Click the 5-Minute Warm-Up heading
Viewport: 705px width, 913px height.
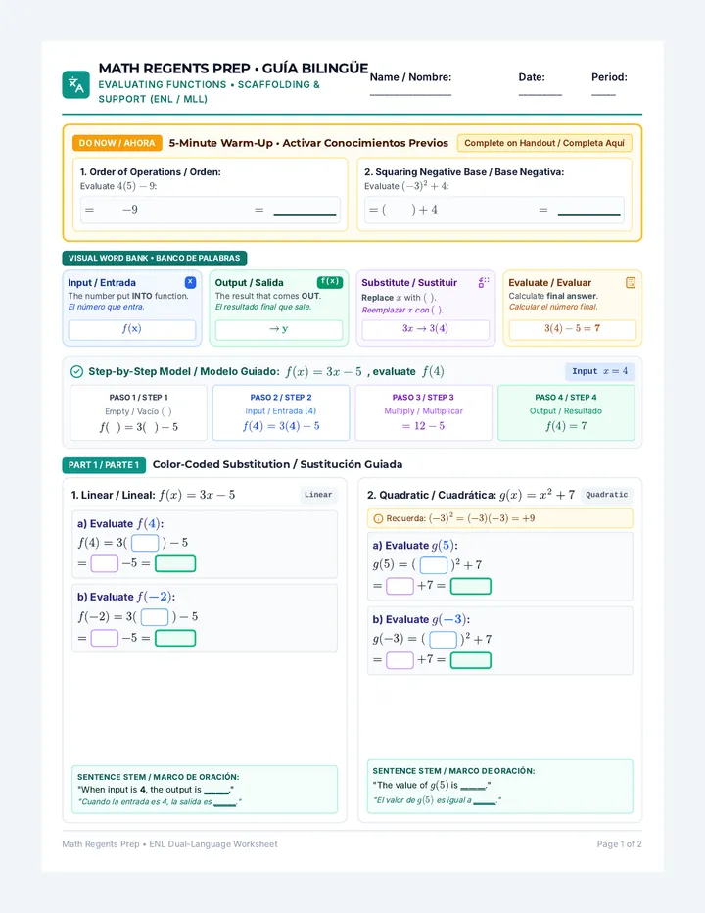coord(308,143)
